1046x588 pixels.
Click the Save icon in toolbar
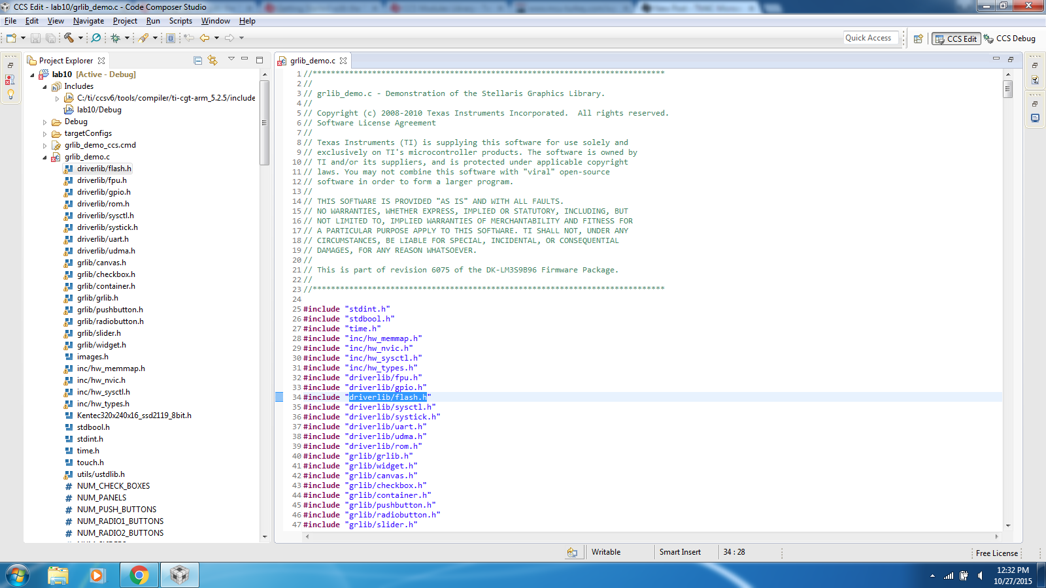click(35, 38)
